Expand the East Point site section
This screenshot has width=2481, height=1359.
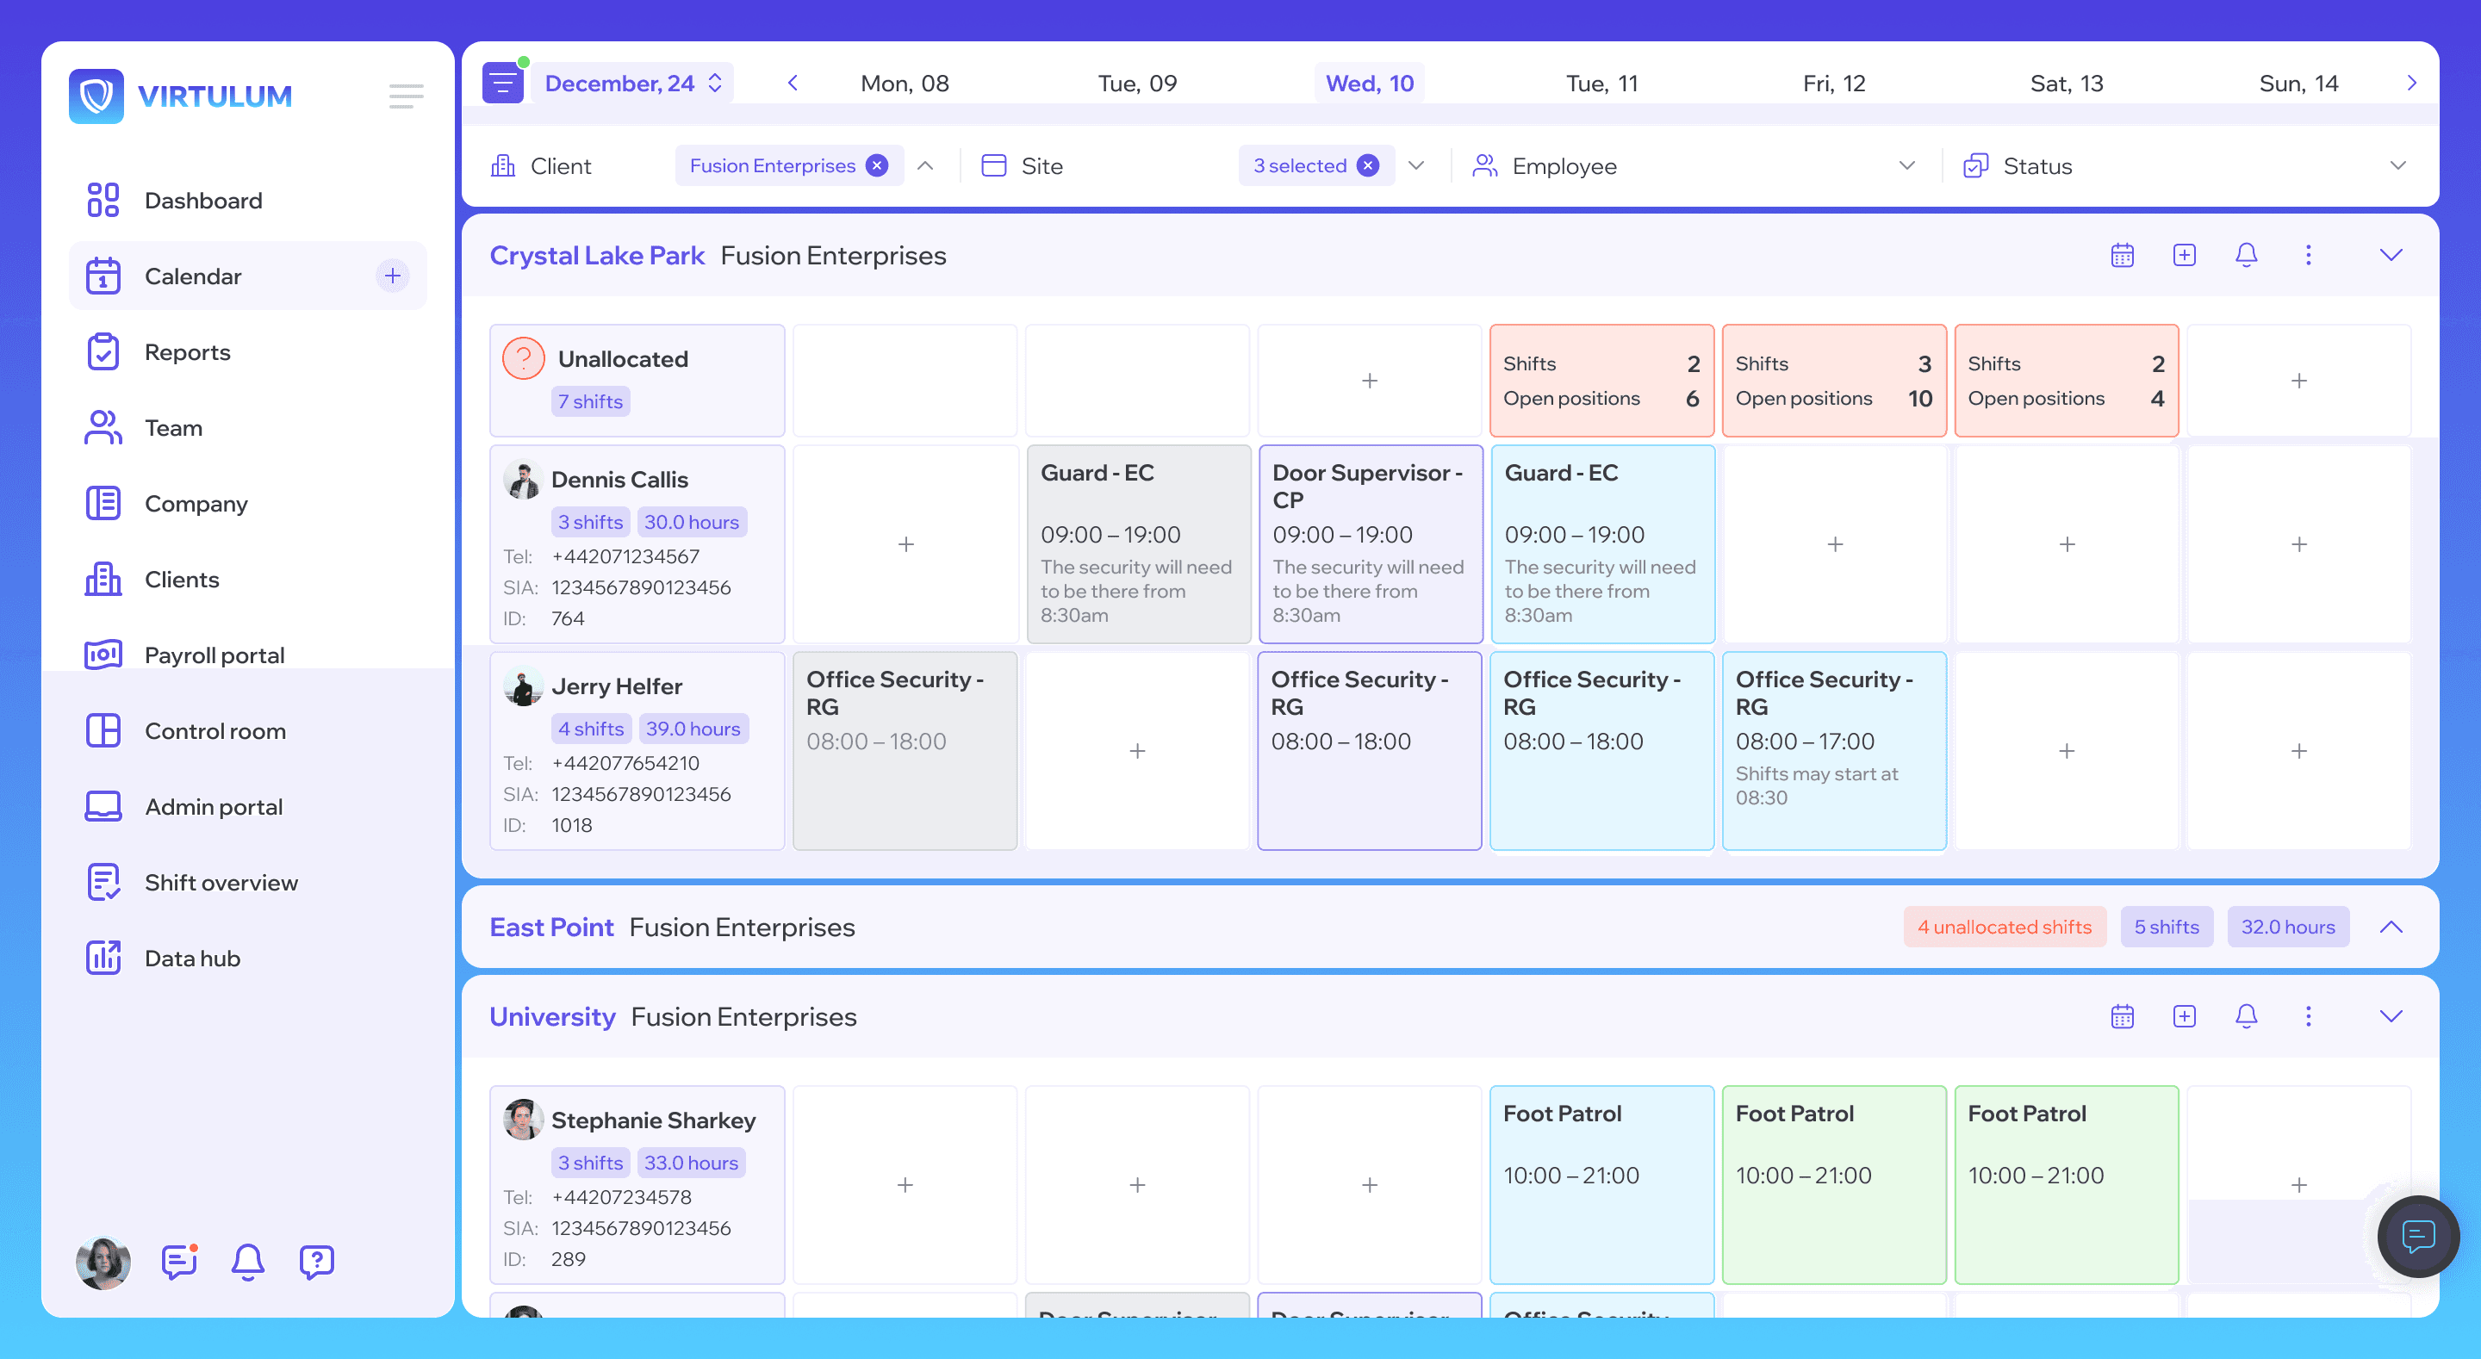[2391, 927]
